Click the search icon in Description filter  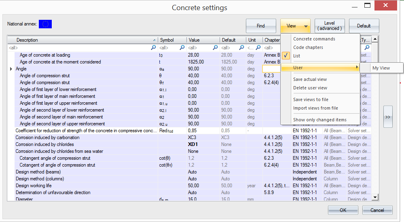pyautogui.click(x=153, y=48)
